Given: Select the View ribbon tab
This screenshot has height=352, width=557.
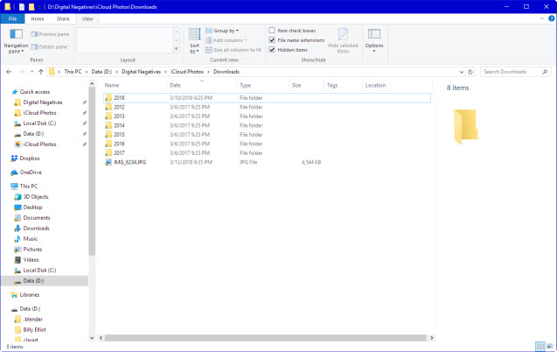Looking at the screenshot, I should point(87,19).
